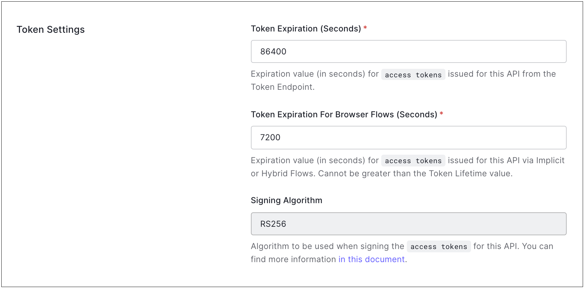This screenshot has width=585, height=289.
Task: Click the red asterisk beside Token Expiration (Seconds)
Action: pyautogui.click(x=365, y=28)
